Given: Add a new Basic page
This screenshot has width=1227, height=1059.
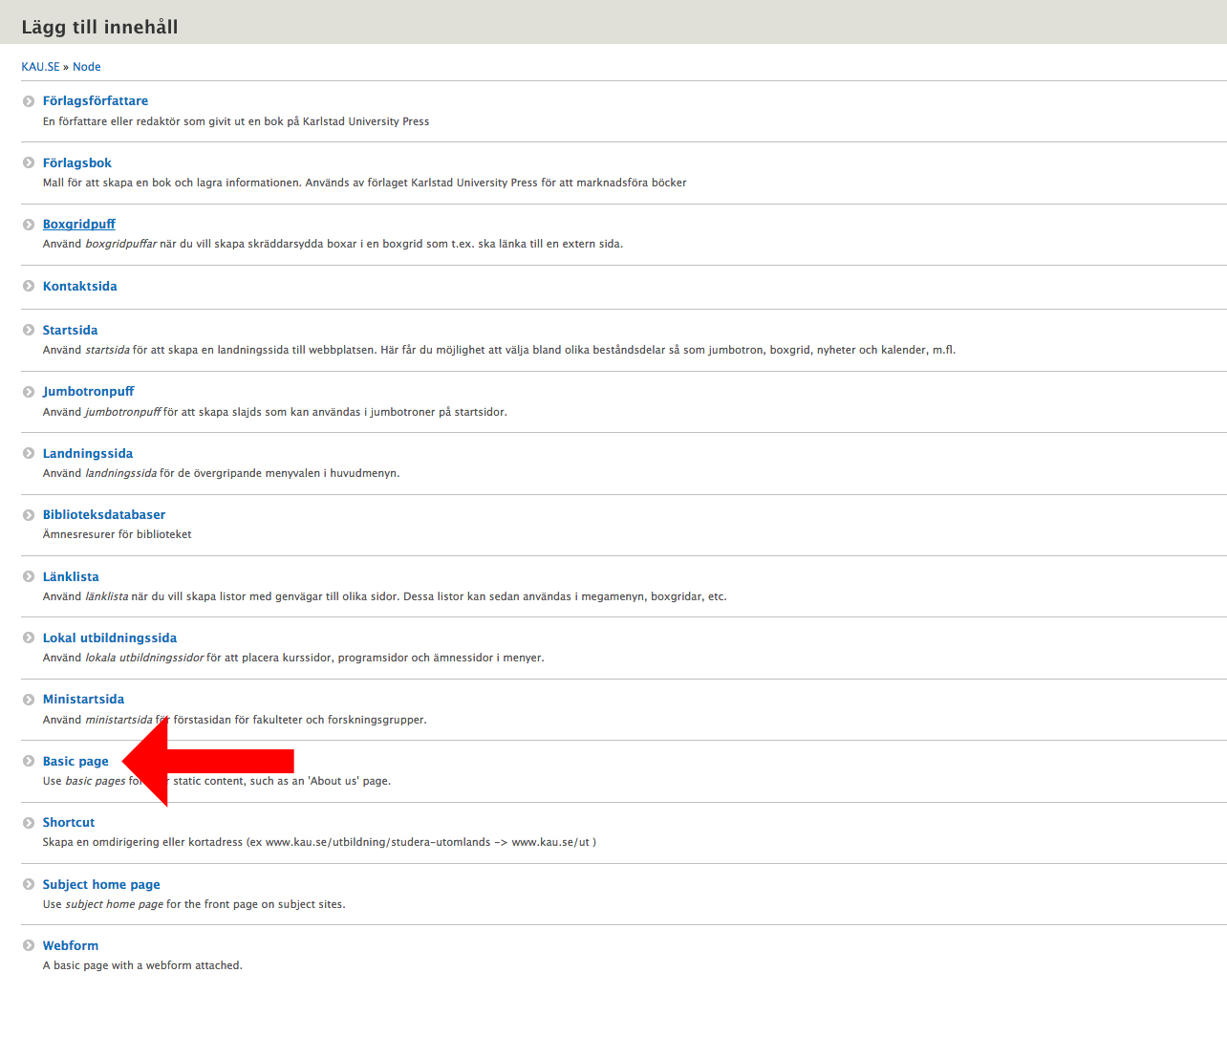Looking at the screenshot, I should 75,761.
